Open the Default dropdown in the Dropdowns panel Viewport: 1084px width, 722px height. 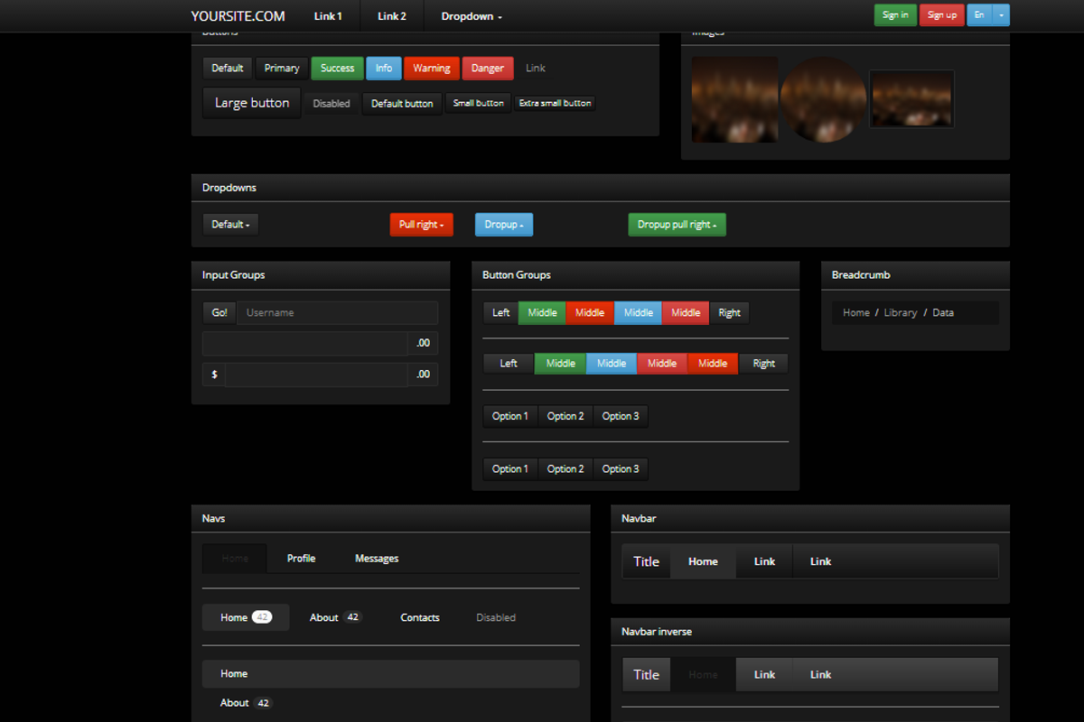230,224
